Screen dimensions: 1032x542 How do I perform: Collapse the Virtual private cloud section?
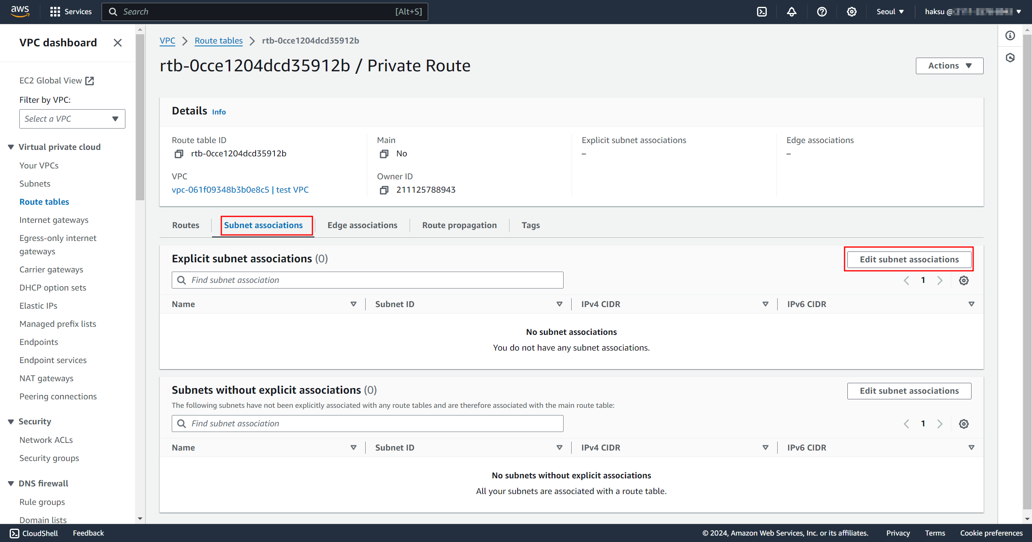(x=11, y=147)
